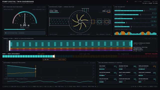Click the 2353 RPM shaft speed value
Viewport: 160px width, 90px height.
pyautogui.click(x=53, y=11)
